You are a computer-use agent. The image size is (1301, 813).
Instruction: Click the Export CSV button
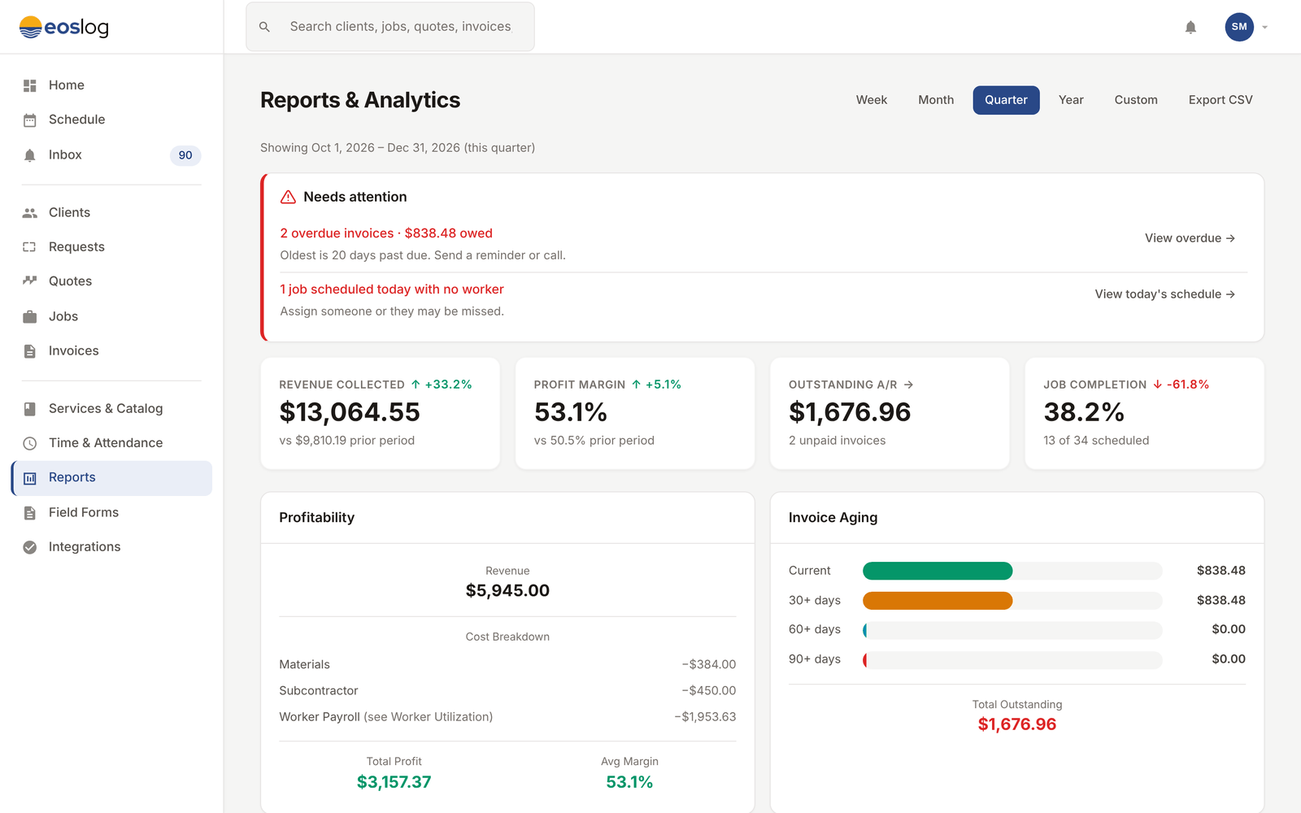pyautogui.click(x=1221, y=100)
